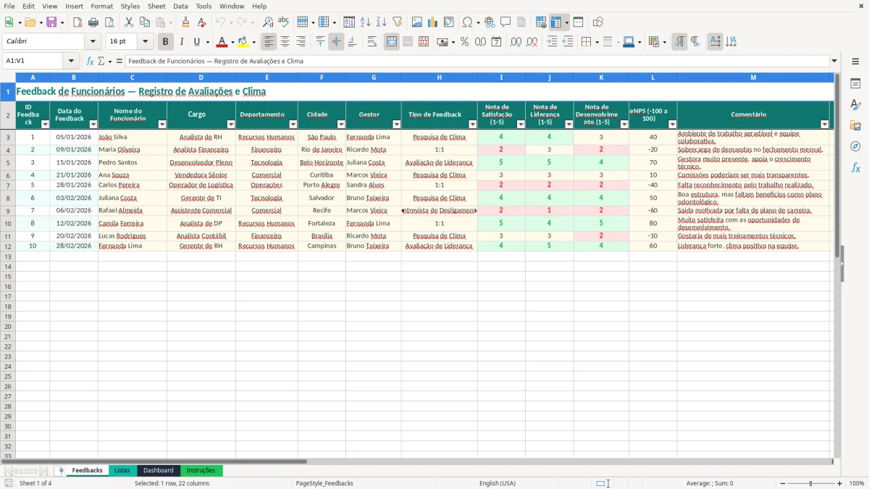Format cell as percent

464,42
